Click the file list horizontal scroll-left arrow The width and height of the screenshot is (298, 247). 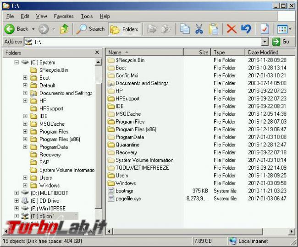tap(109, 231)
